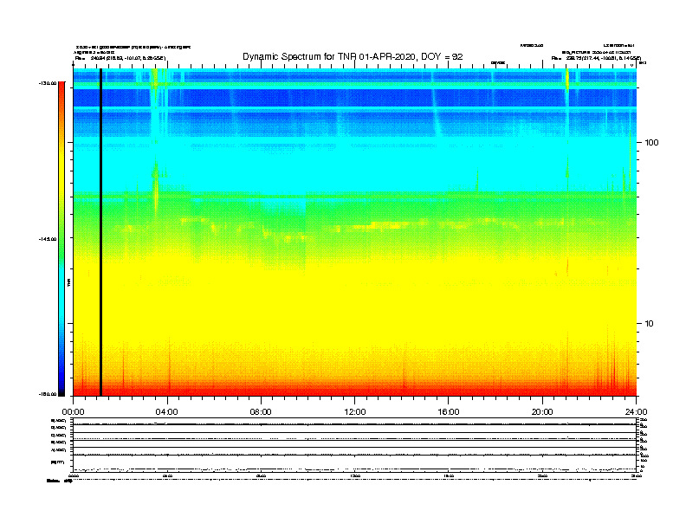Click the rainbow color scale bar
This screenshot has width=686, height=530.
[x=61, y=239]
